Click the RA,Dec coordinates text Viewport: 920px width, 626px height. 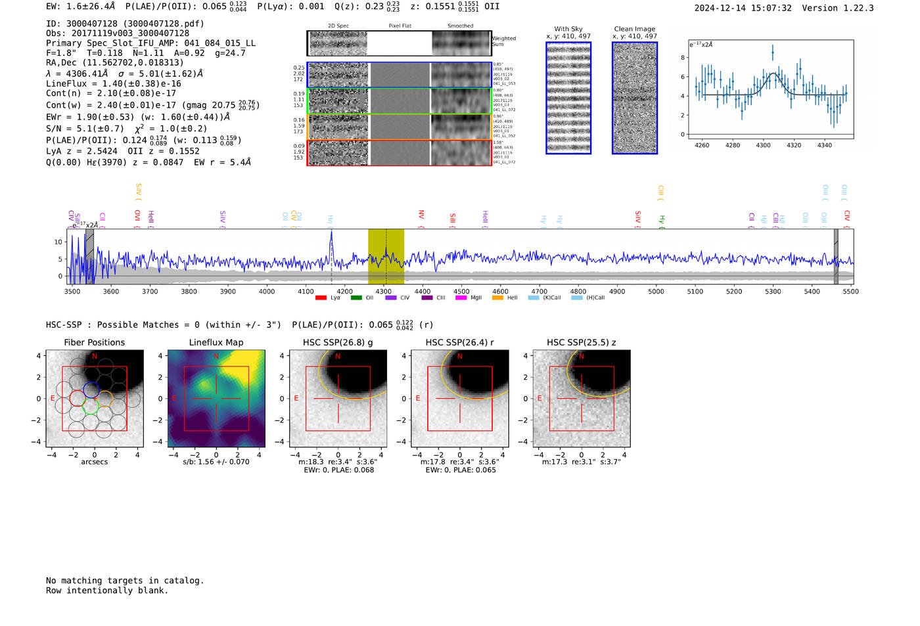click(x=115, y=63)
